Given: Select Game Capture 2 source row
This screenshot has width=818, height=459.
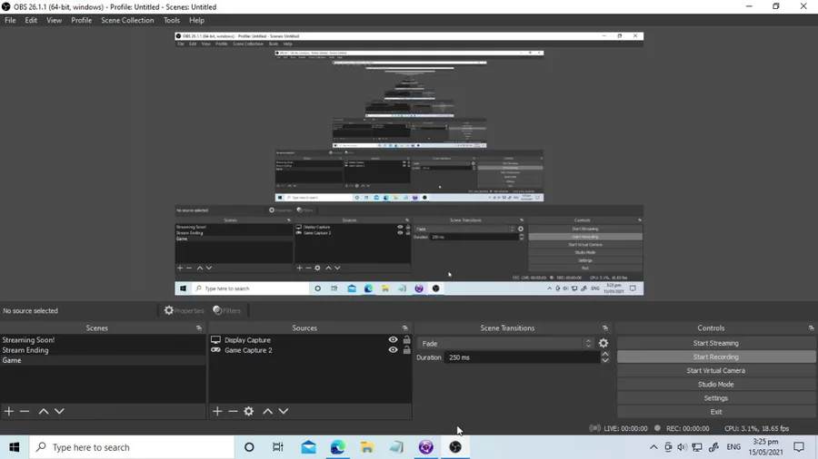Looking at the screenshot, I should coord(310,350).
